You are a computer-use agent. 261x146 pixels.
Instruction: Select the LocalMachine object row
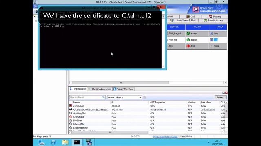[x=147, y=128]
